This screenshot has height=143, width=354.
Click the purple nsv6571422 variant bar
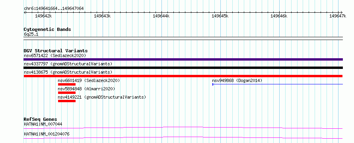(183, 59)
